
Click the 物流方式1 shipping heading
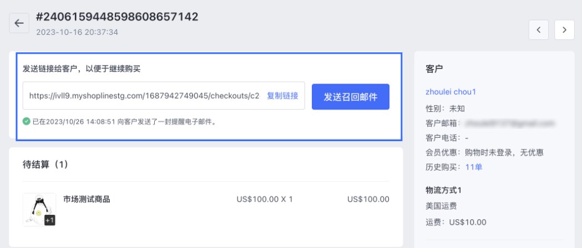pyautogui.click(x=443, y=190)
